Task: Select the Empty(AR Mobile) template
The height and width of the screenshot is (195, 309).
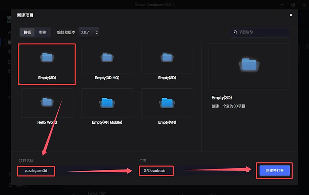Action: point(107,107)
